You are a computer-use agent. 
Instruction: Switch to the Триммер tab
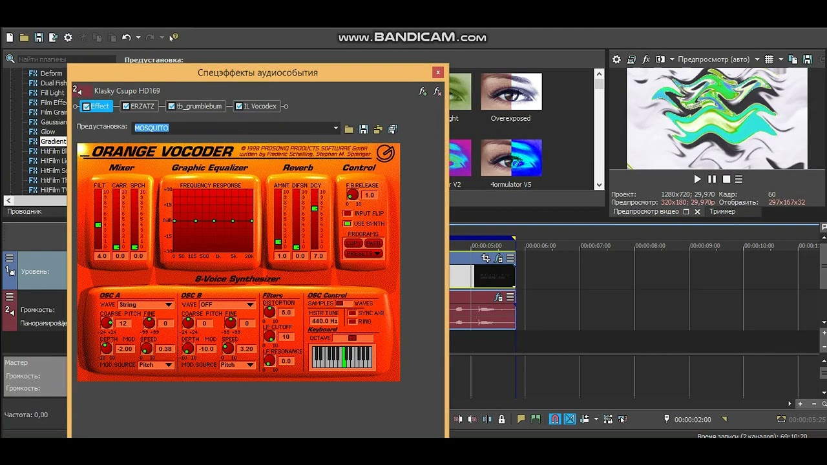pos(722,211)
